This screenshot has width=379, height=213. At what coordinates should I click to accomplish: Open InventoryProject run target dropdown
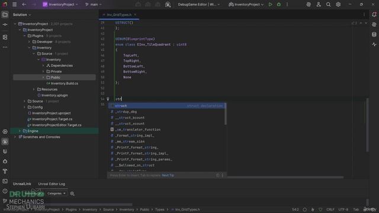(x=246, y=4)
